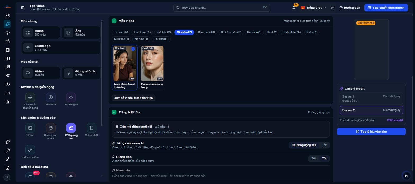415x184 pixels.
Task: Collapse the panel using sidebar toggle icon
Action: 23,8
